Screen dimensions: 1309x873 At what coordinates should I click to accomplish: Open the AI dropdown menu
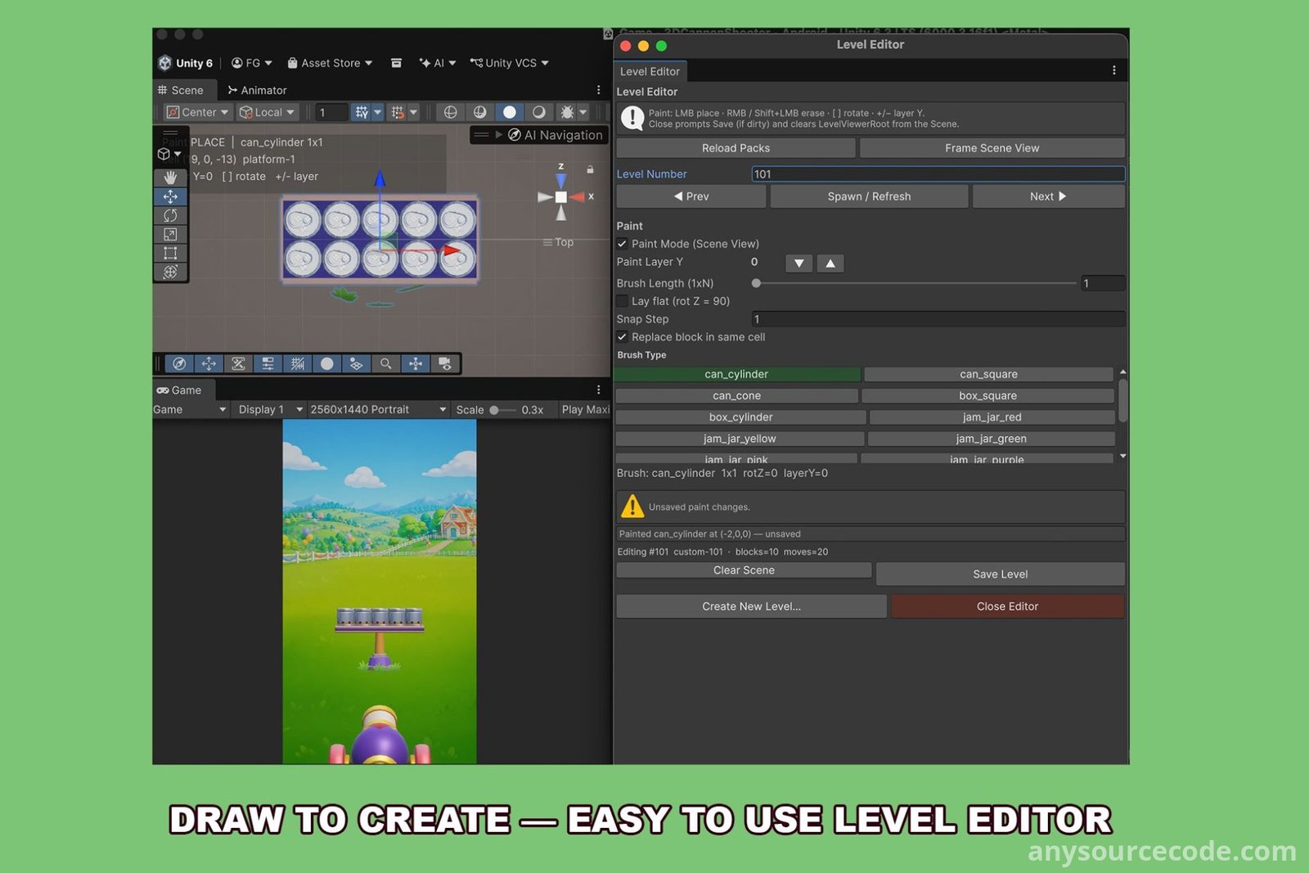(x=437, y=63)
